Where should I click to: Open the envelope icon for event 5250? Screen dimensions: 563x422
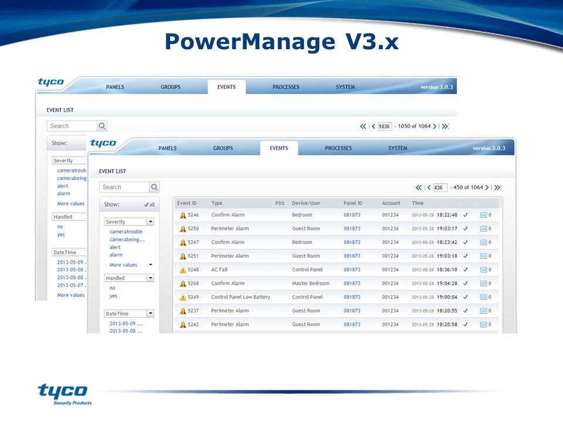484,229
